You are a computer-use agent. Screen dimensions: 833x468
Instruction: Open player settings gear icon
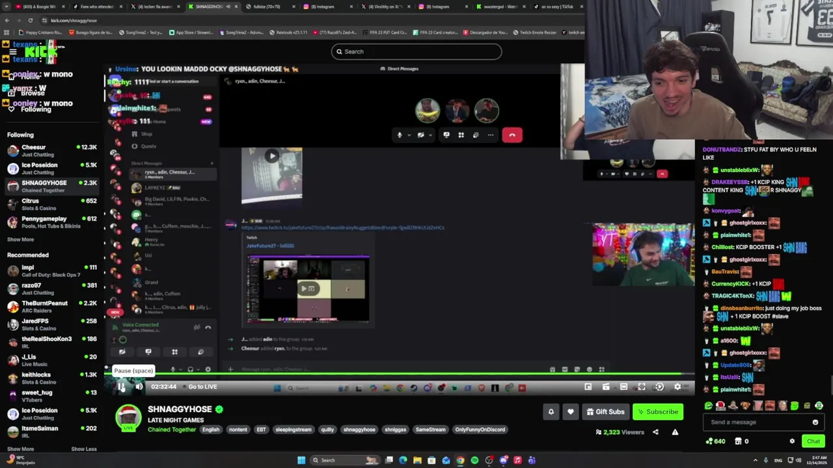click(677, 387)
